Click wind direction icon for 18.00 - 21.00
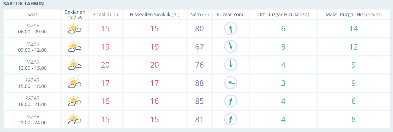 pyautogui.click(x=231, y=101)
